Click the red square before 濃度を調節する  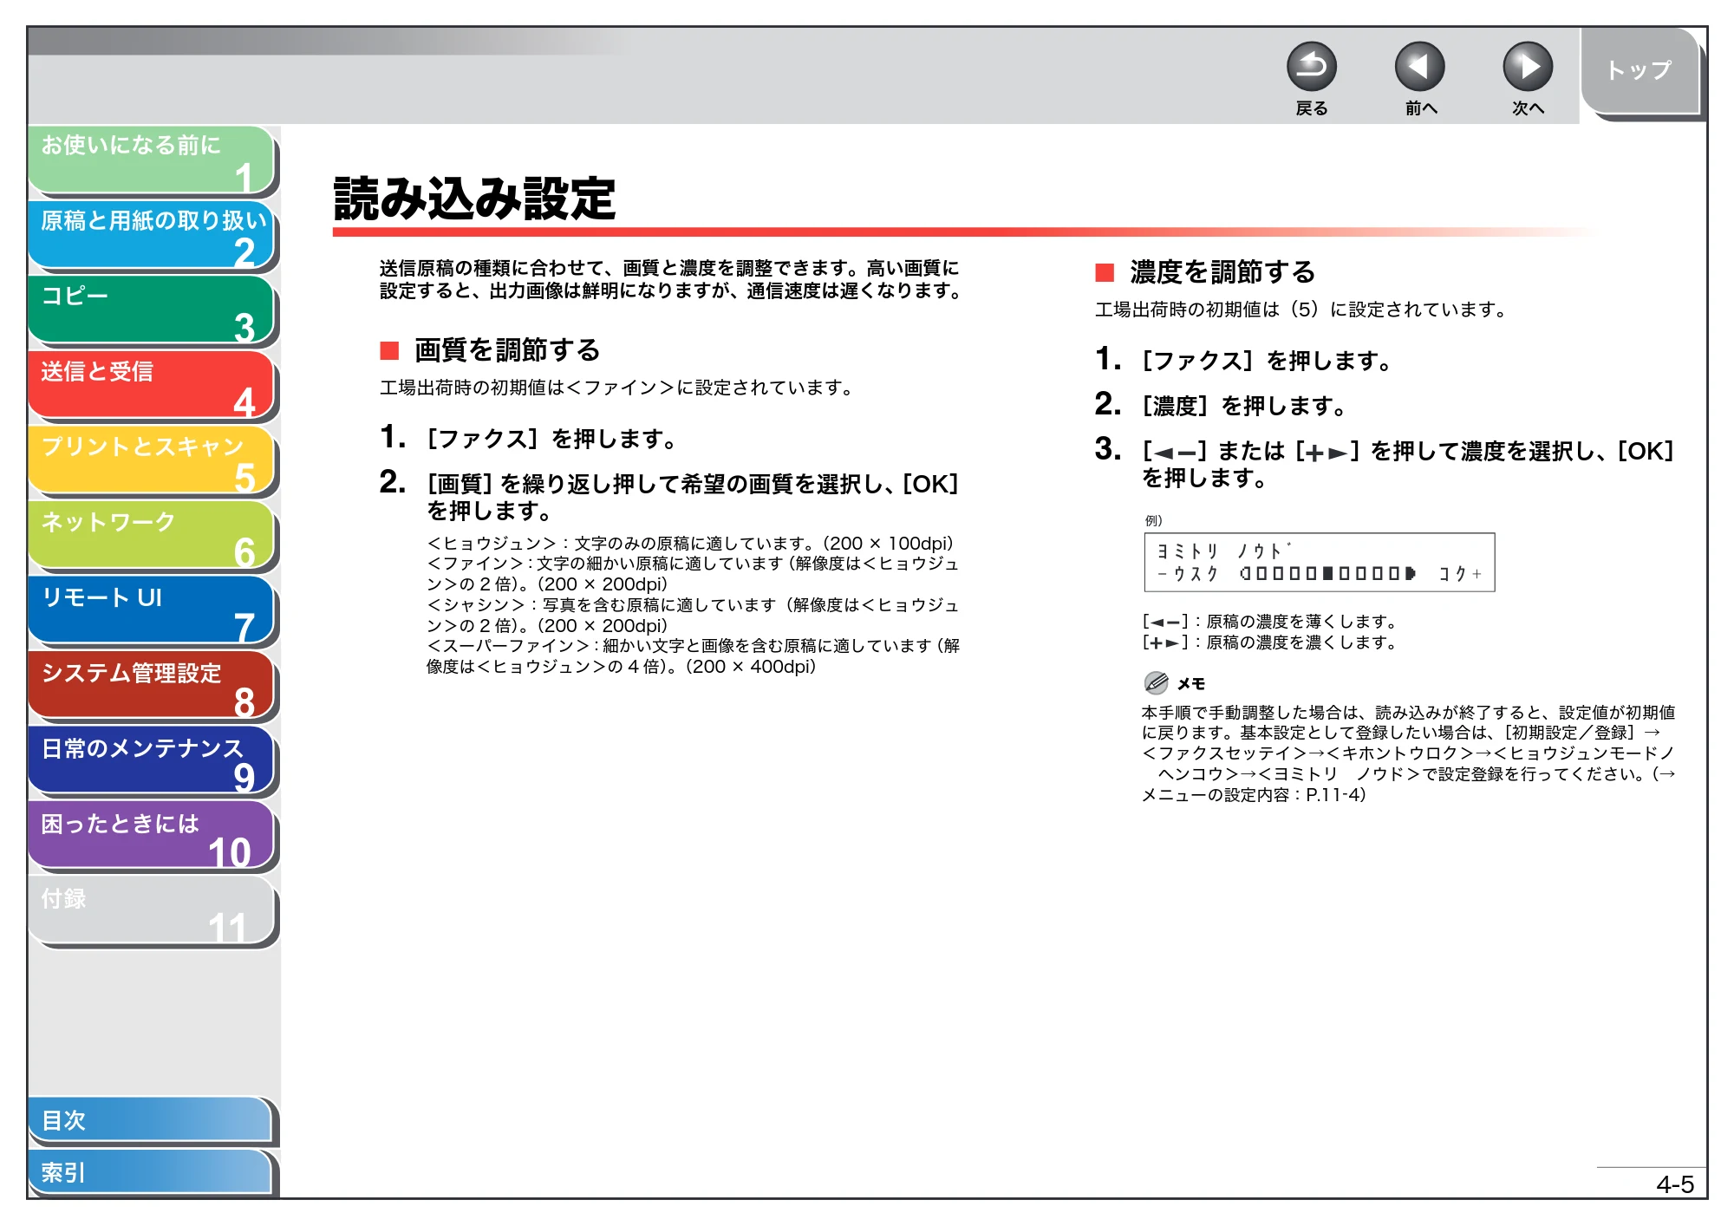pyautogui.click(x=1105, y=273)
